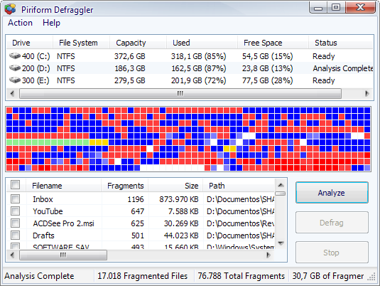
Task: Sort drives by the Drive column header
Action: tap(29, 43)
